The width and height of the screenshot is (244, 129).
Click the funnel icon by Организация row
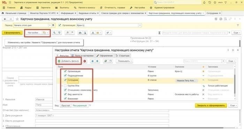tap(238, 25)
